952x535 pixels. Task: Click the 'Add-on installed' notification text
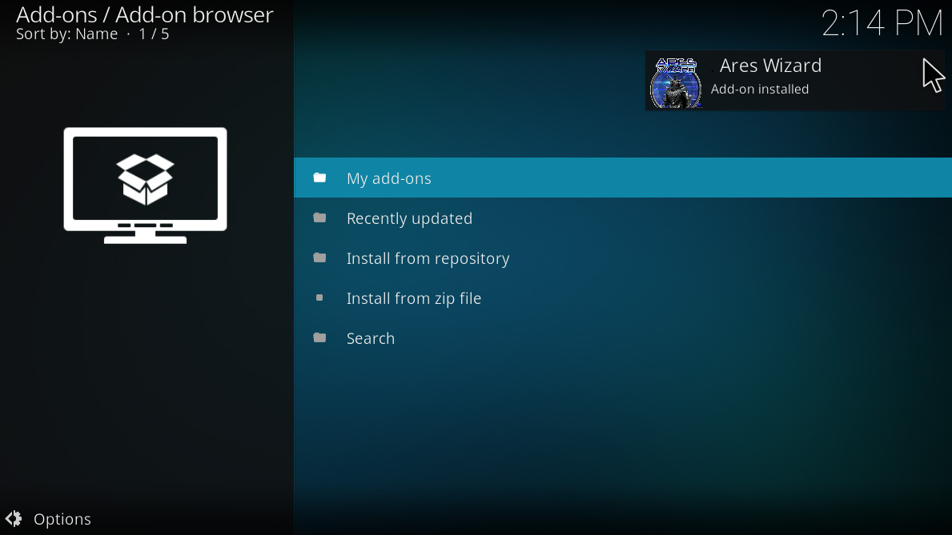click(x=759, y=89)
